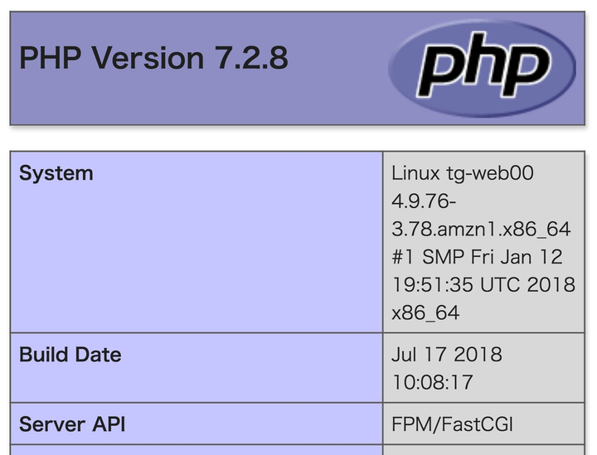Click the #1 SMP Fri Jan 12 text
Image resolution: width=597 pixels, height=455 pixels.
pos(477,257)
